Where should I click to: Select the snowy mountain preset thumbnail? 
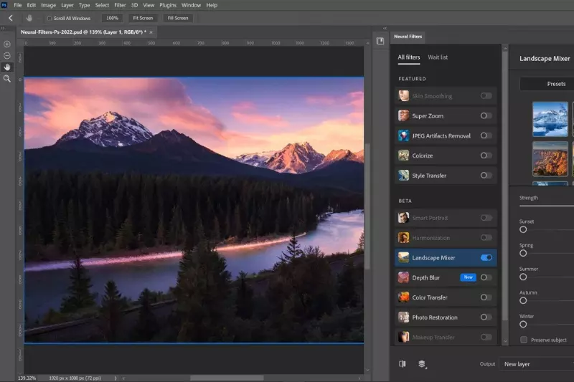tap(550, 119)
